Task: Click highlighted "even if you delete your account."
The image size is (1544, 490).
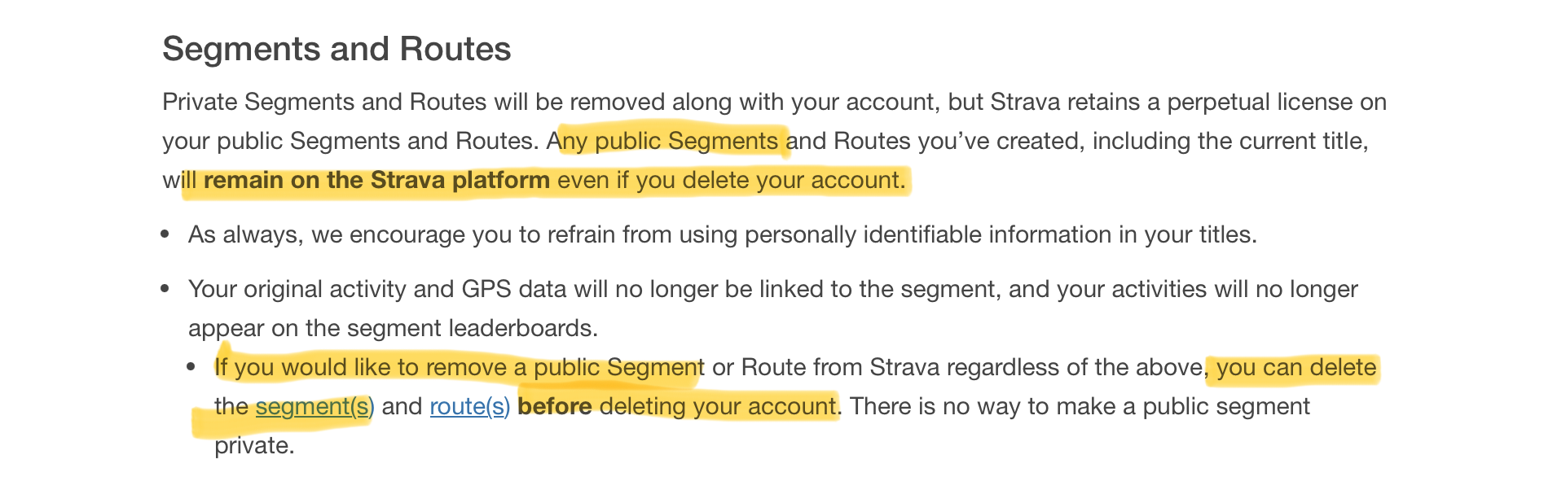Action: (731, 180)
